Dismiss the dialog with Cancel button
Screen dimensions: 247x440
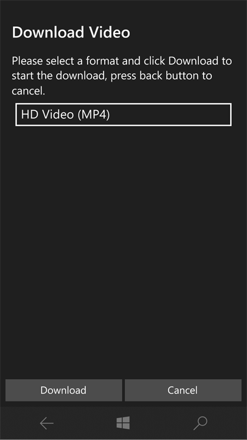pos(183,390)
